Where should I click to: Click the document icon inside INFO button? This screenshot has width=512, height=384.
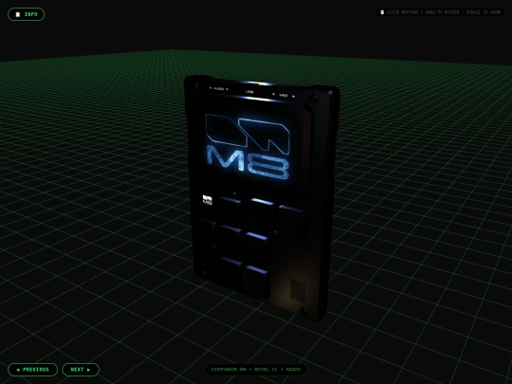(x=18, y=14)
